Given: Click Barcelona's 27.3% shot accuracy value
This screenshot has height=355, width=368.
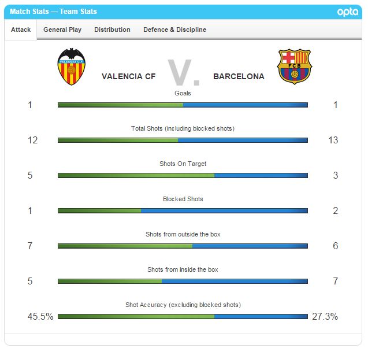Looking at the screenshot, I should point(325,317).
